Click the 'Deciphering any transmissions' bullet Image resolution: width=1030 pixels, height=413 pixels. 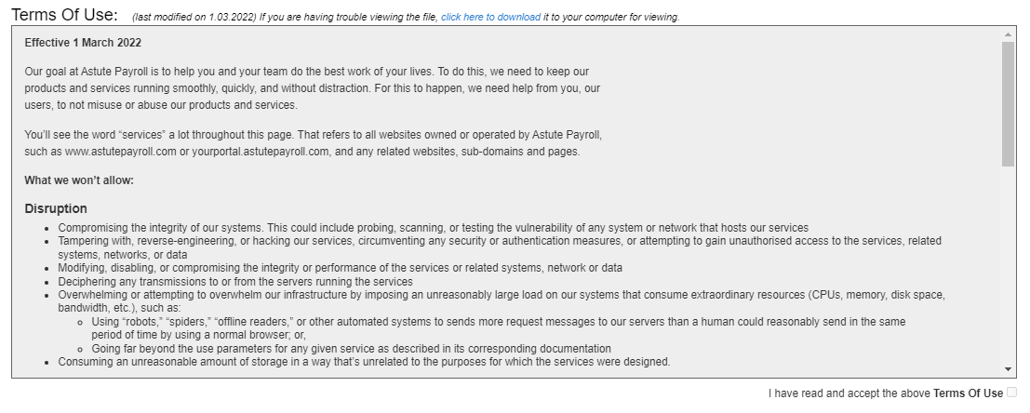point(235,282)
